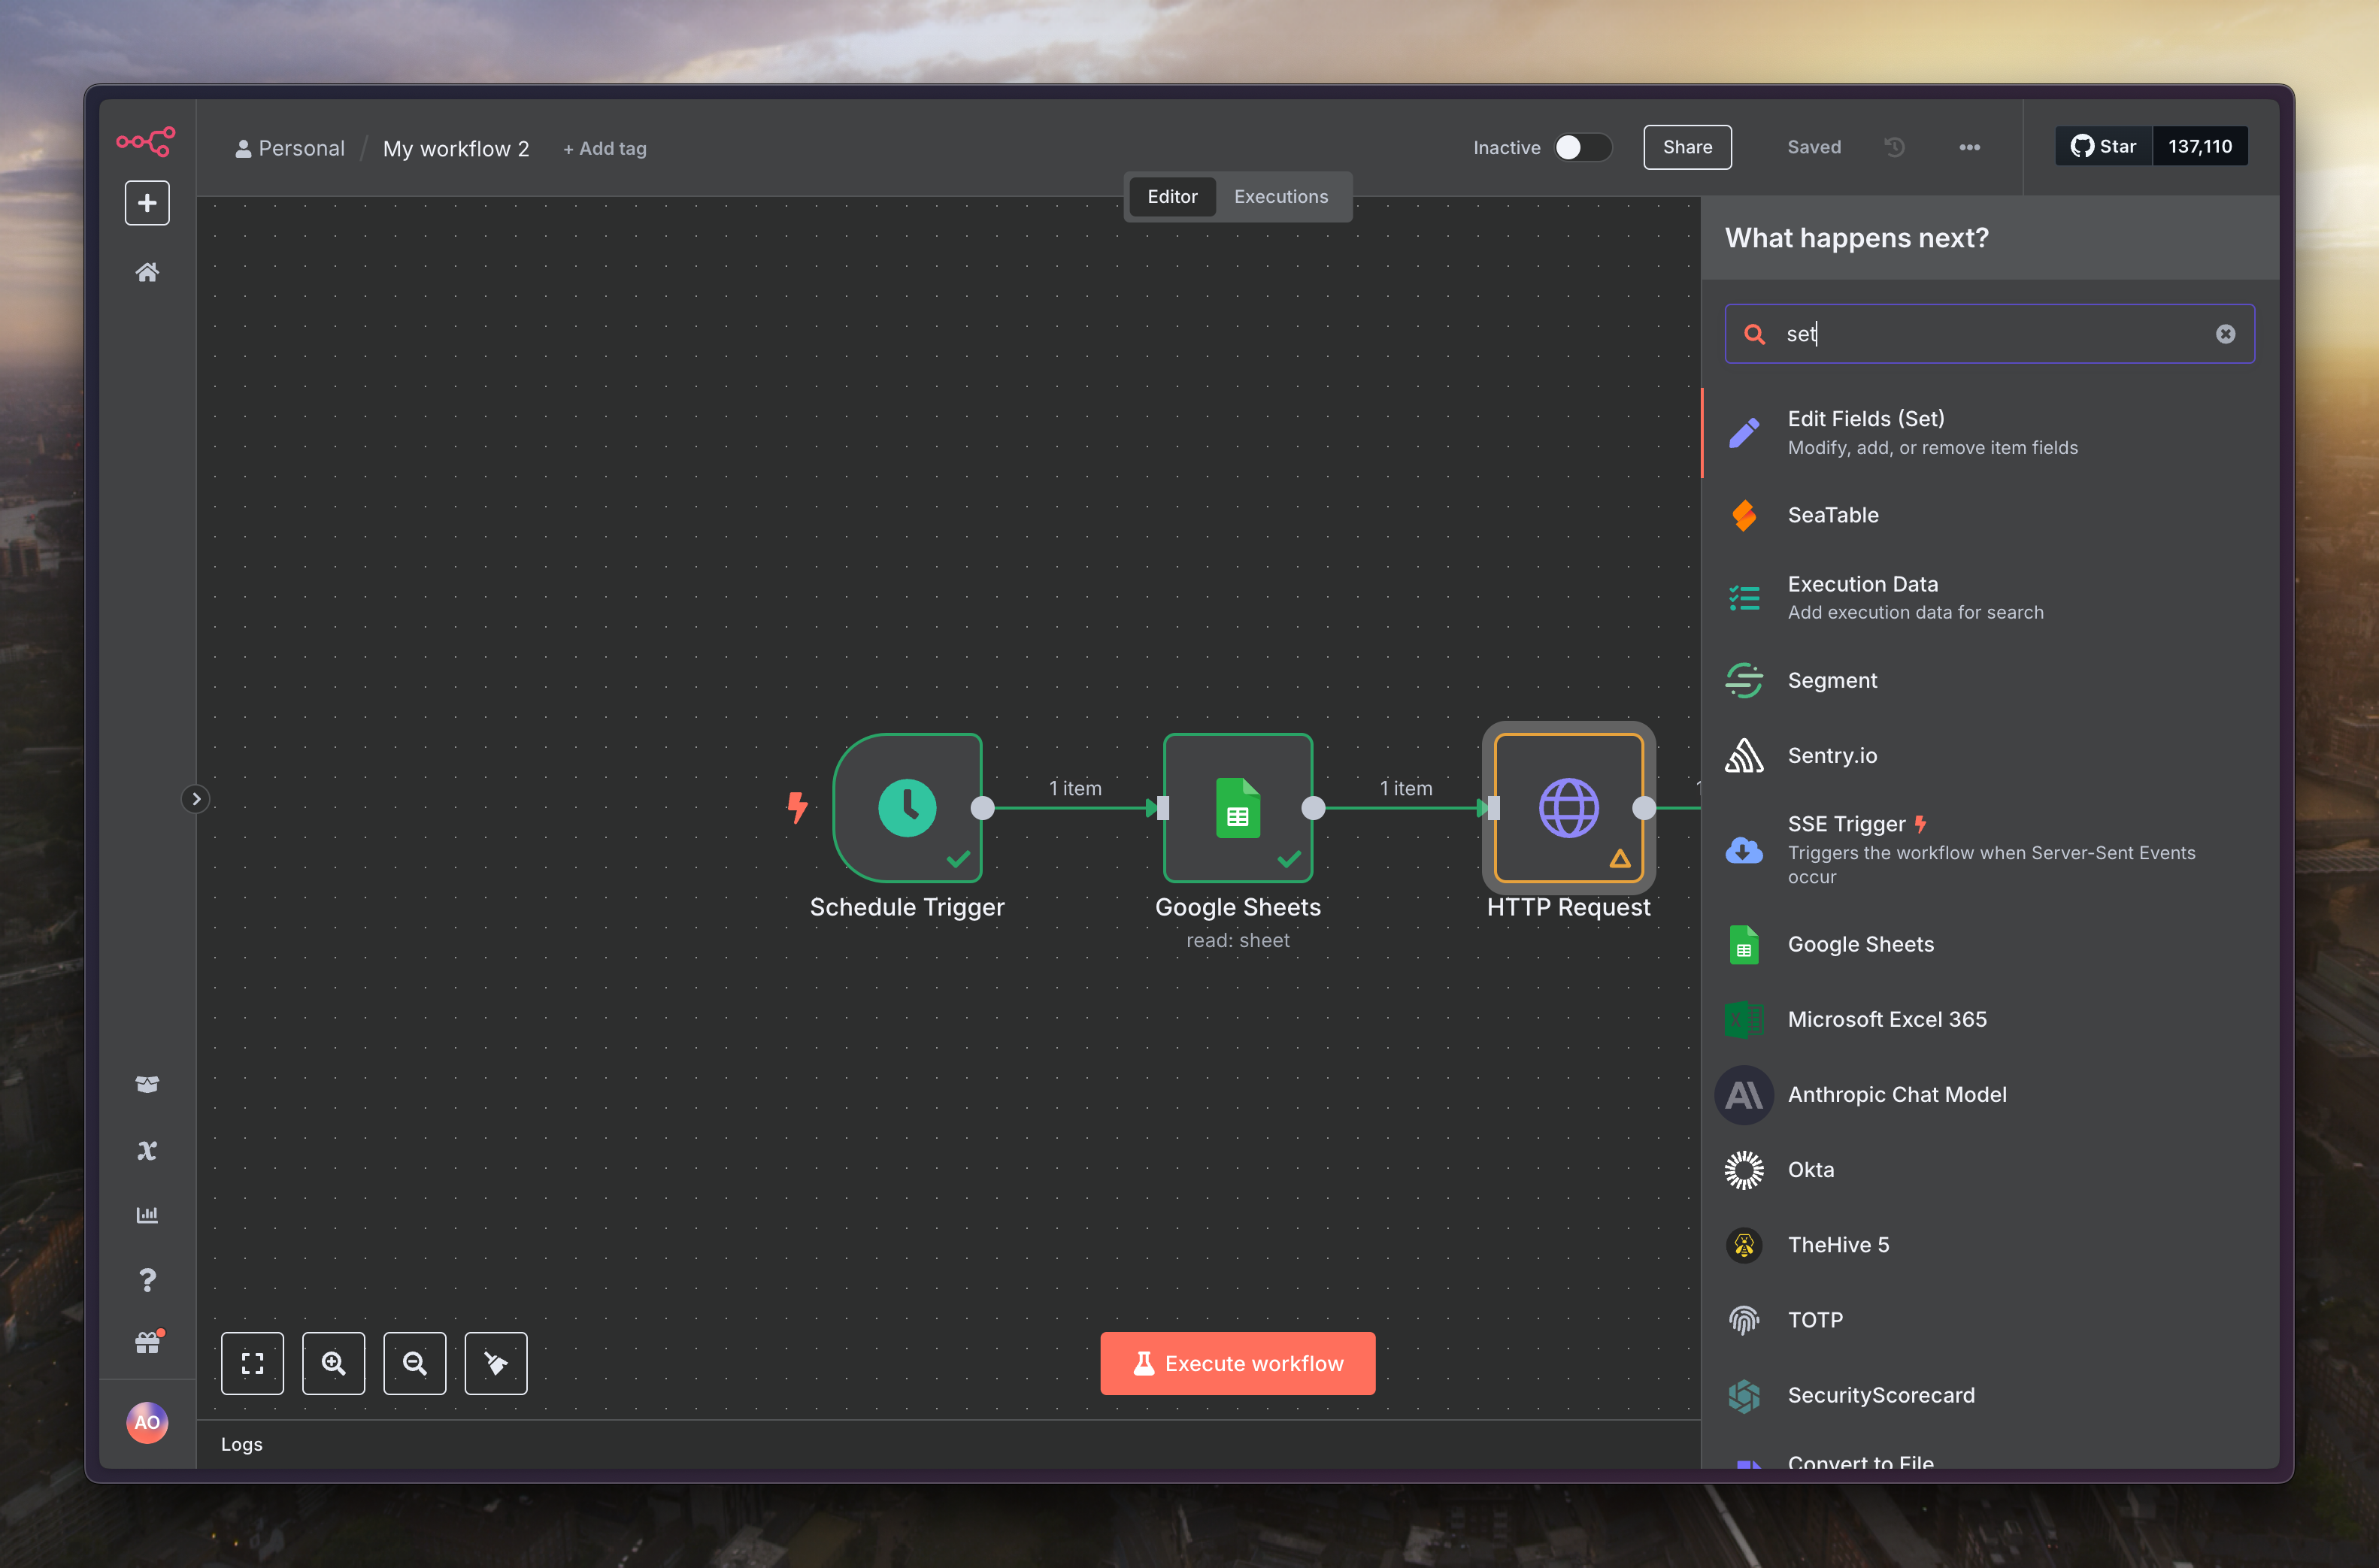This screenshot has width=2379, height=1568.
Task: Click the HTTP Request node on canvas
Action: (x=1568, y=808)
